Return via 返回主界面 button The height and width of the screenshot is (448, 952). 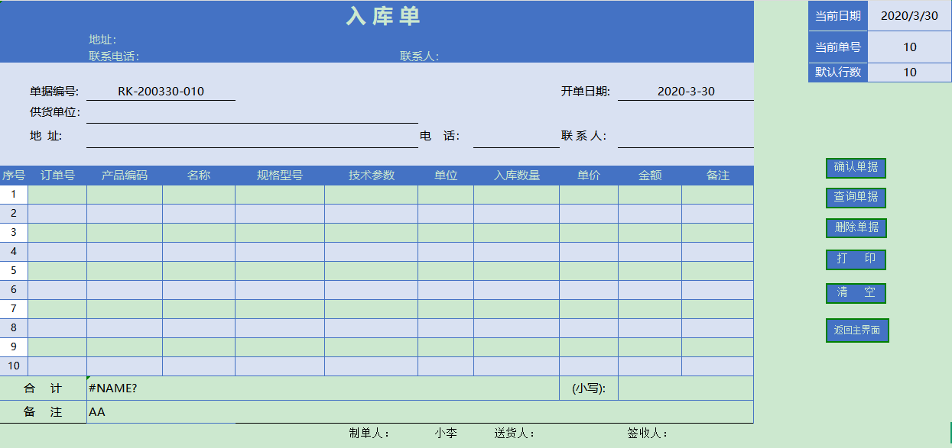(857, 330)
